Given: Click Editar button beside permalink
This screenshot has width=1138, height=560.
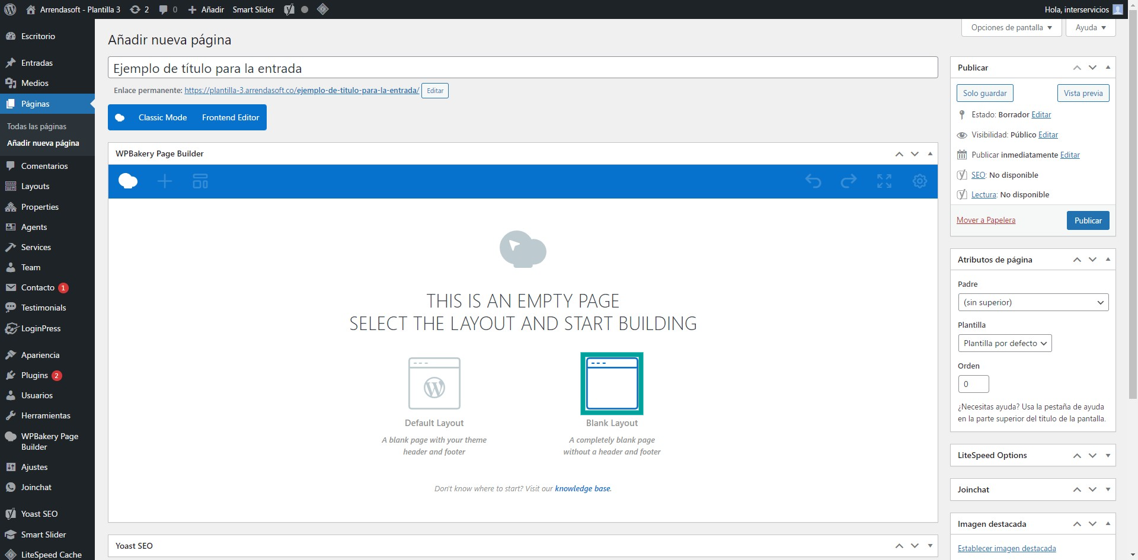Looking at the screenshot, I should coord(435,91).
